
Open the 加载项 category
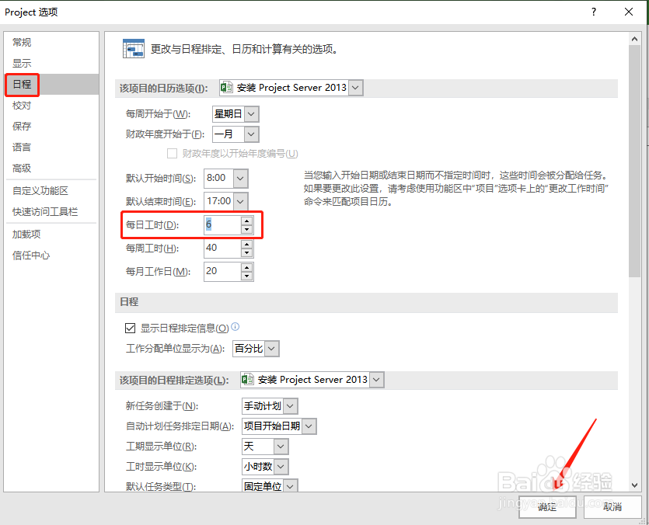point(52,235)
